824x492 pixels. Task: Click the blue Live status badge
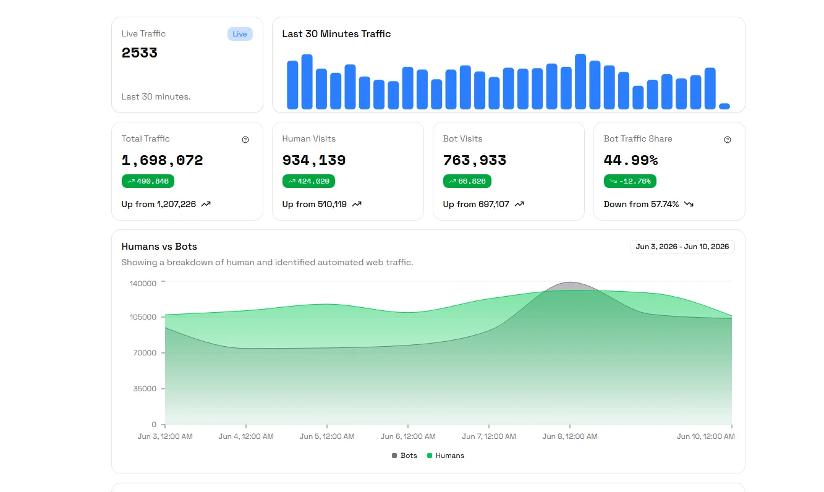pyautogui.click(x=240, y=34)
